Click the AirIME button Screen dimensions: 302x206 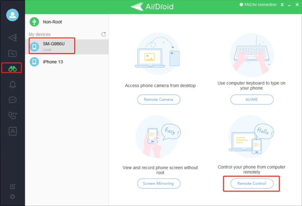click(x=252, y=99)
